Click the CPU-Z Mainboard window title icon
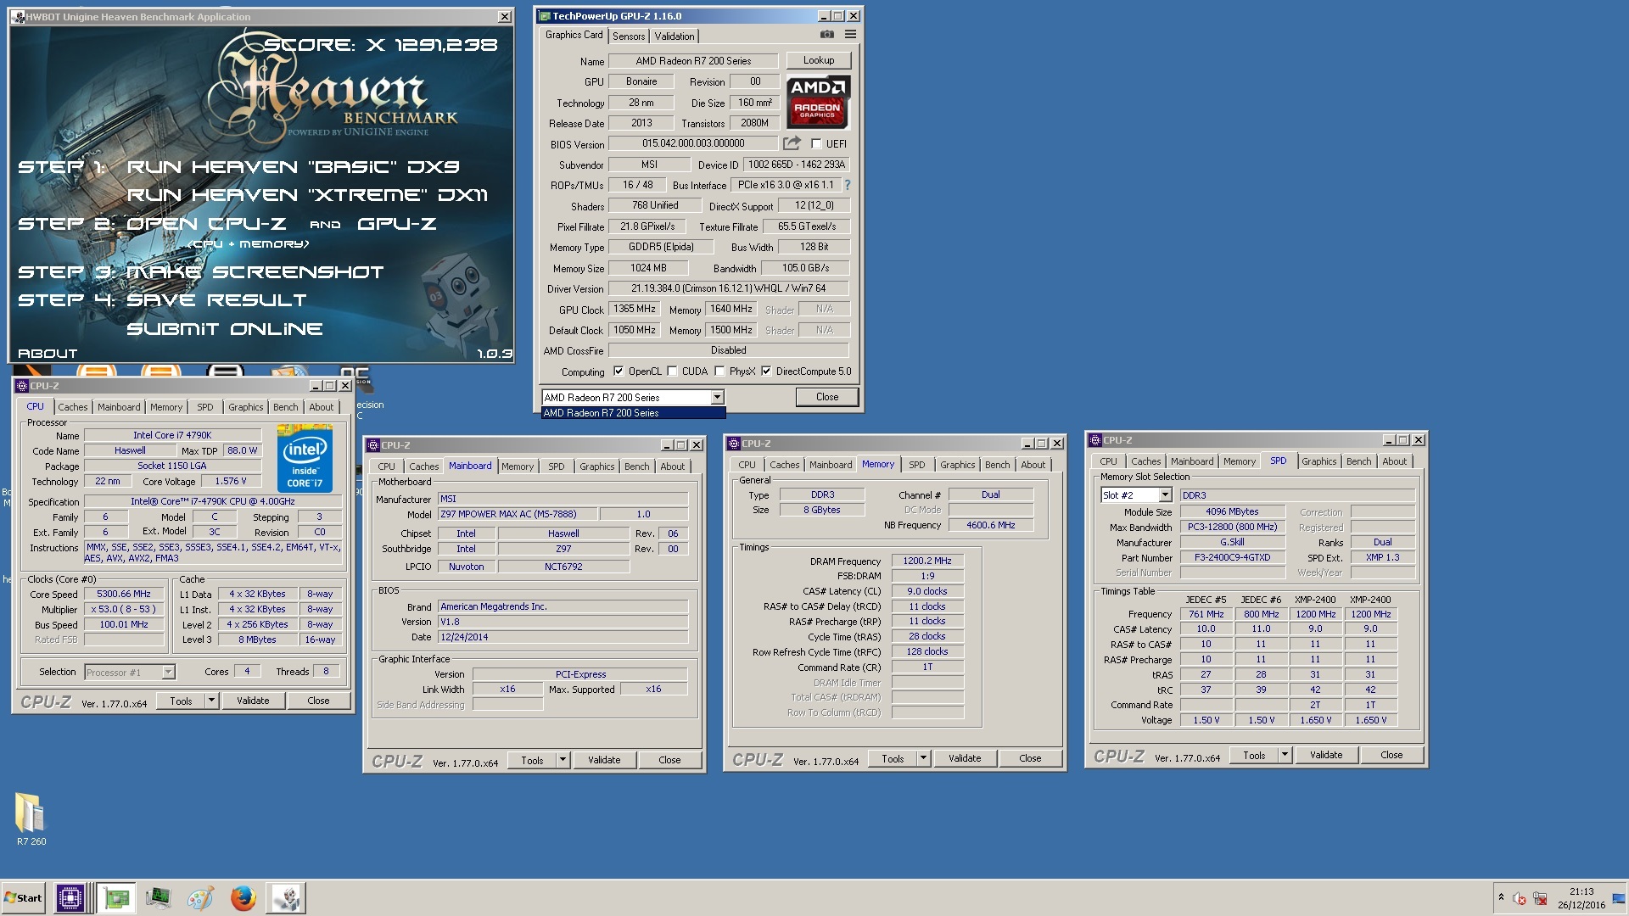This screenshot has width=1629, height=916. coord(373,445)
